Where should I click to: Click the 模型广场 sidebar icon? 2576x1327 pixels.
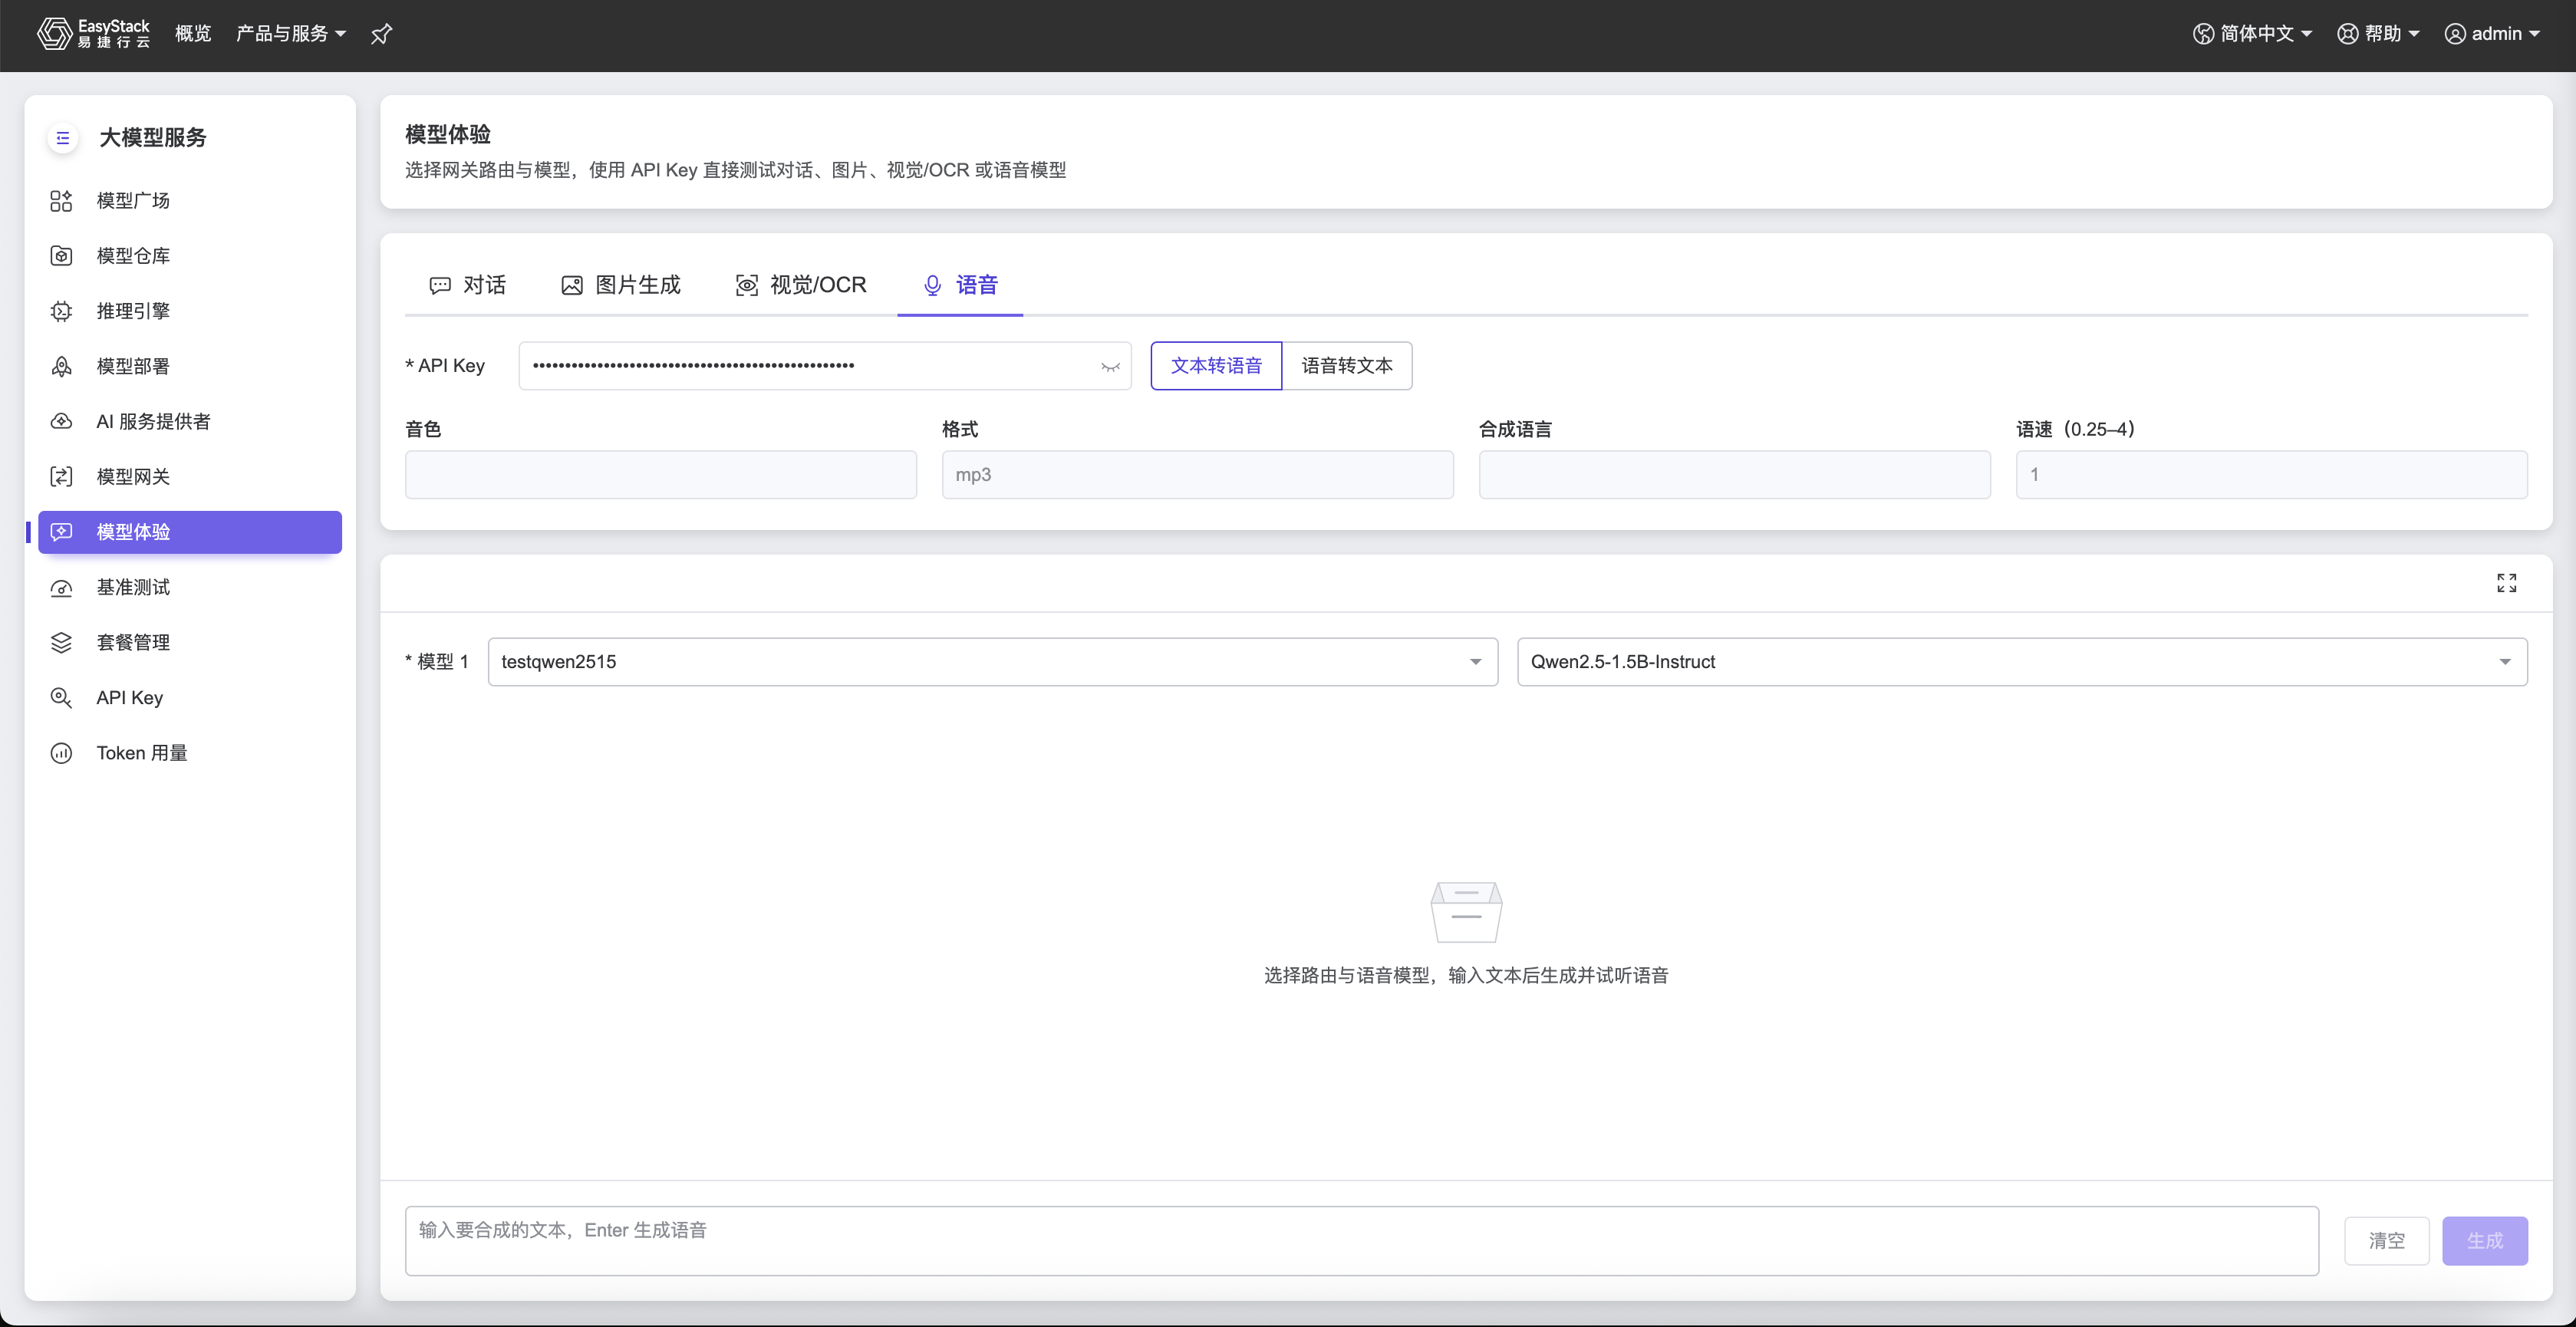(x=61, y=201)
